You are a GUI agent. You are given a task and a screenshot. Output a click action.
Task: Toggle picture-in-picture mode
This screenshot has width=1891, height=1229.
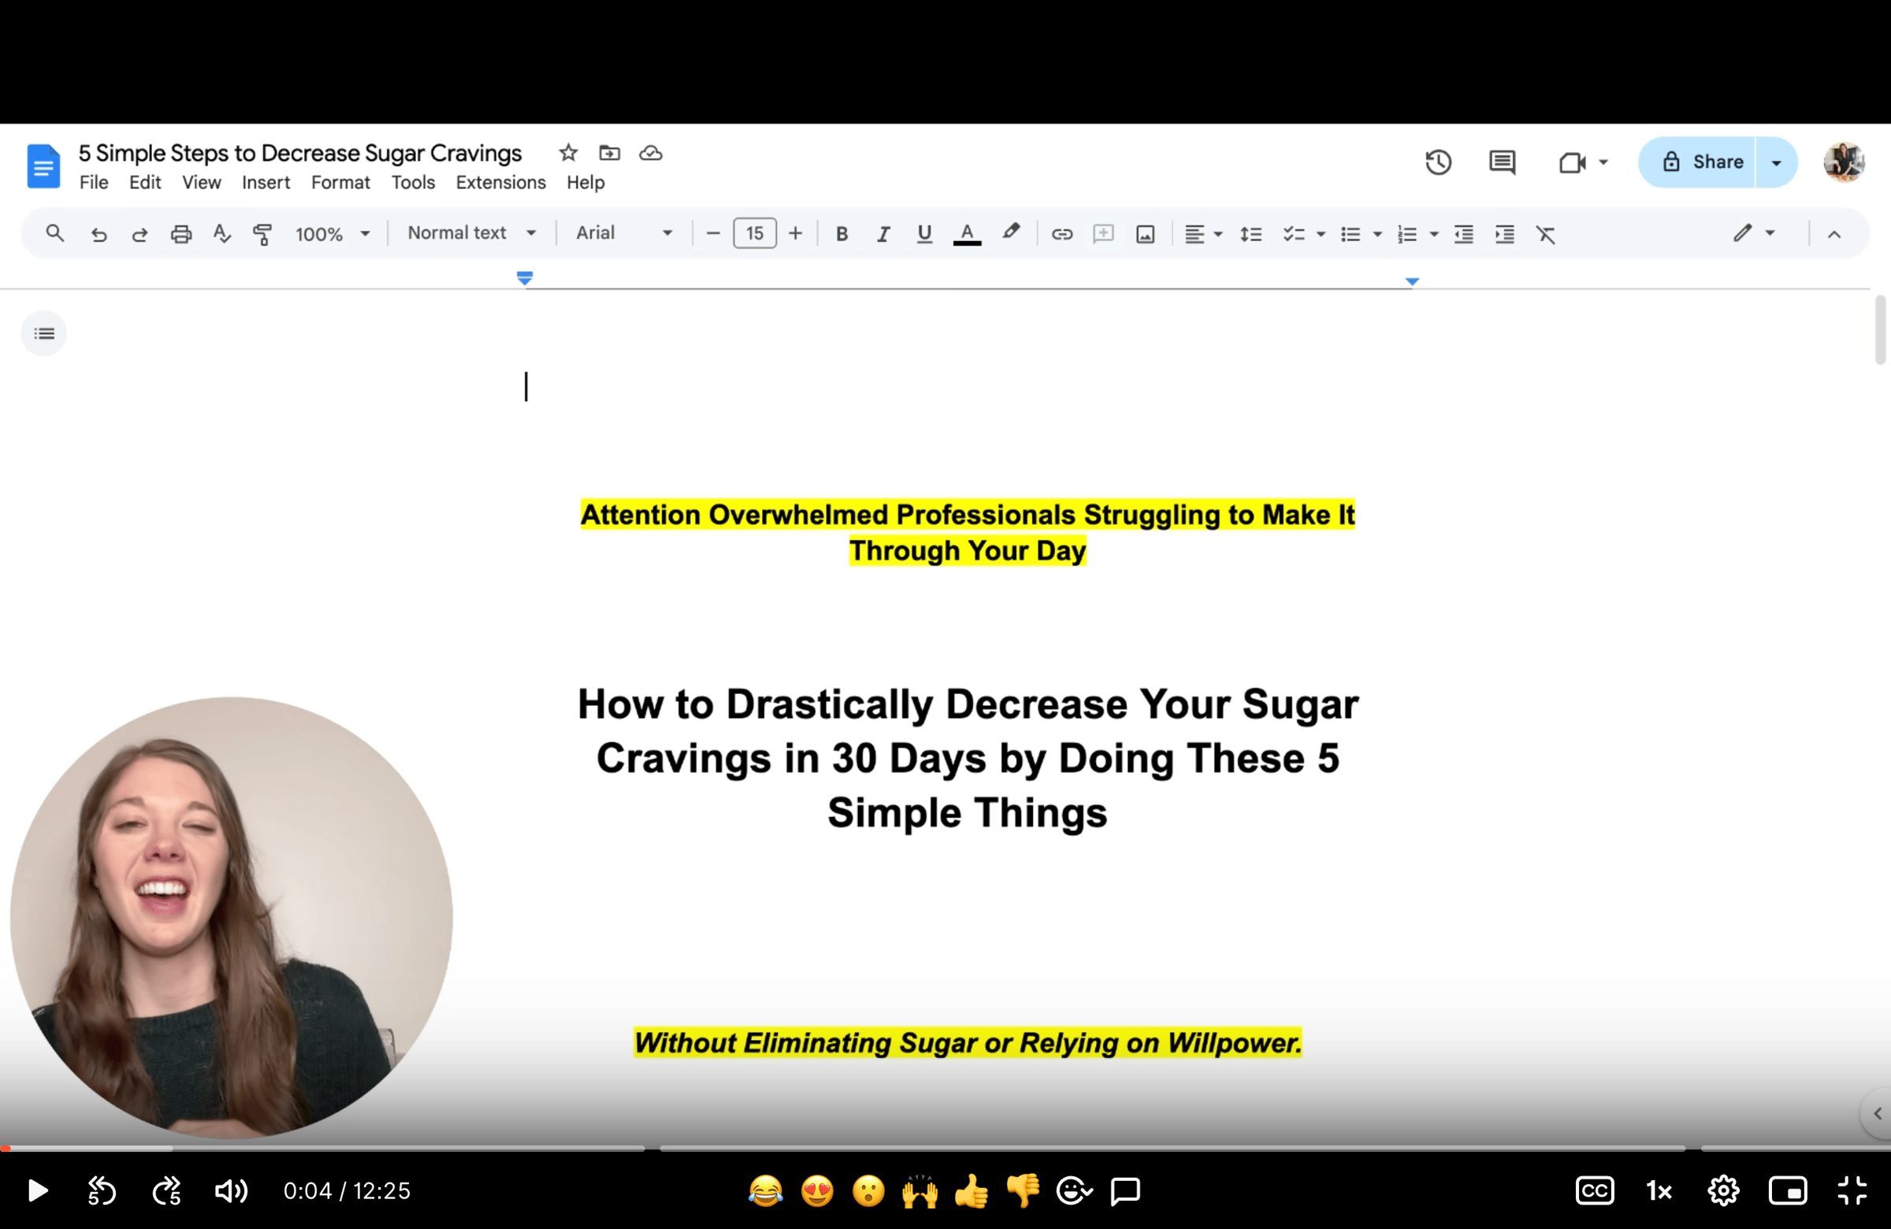click(1788, 1191)
